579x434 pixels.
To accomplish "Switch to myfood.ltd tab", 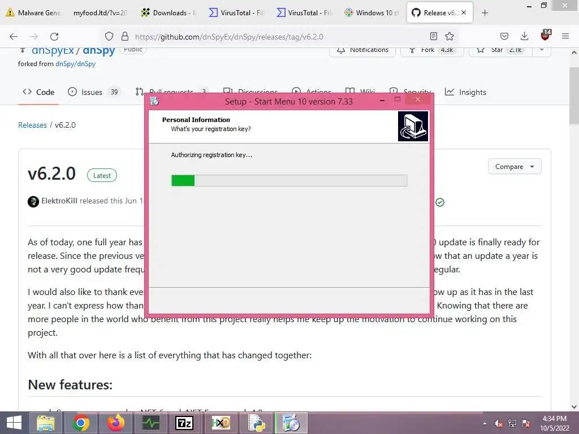I will (100, 13).
